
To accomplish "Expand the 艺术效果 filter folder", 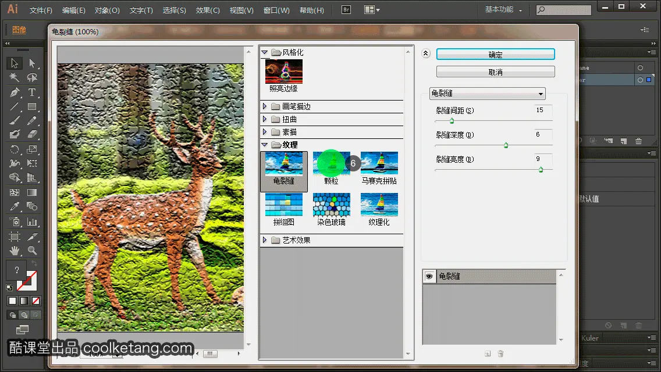I will pyautogui.click(x=265, y=239).
